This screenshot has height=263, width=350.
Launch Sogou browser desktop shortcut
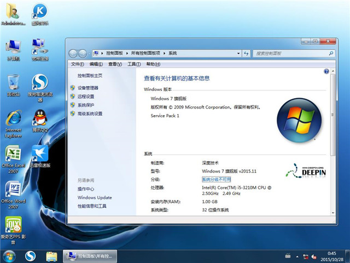(40, 87)
